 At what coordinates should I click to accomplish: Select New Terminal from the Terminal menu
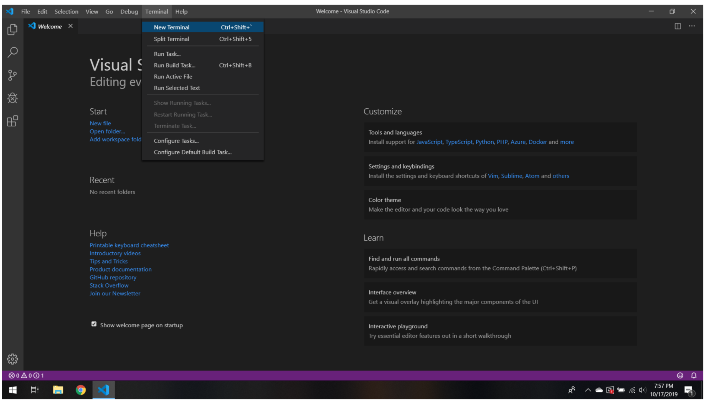coord(203,27)
